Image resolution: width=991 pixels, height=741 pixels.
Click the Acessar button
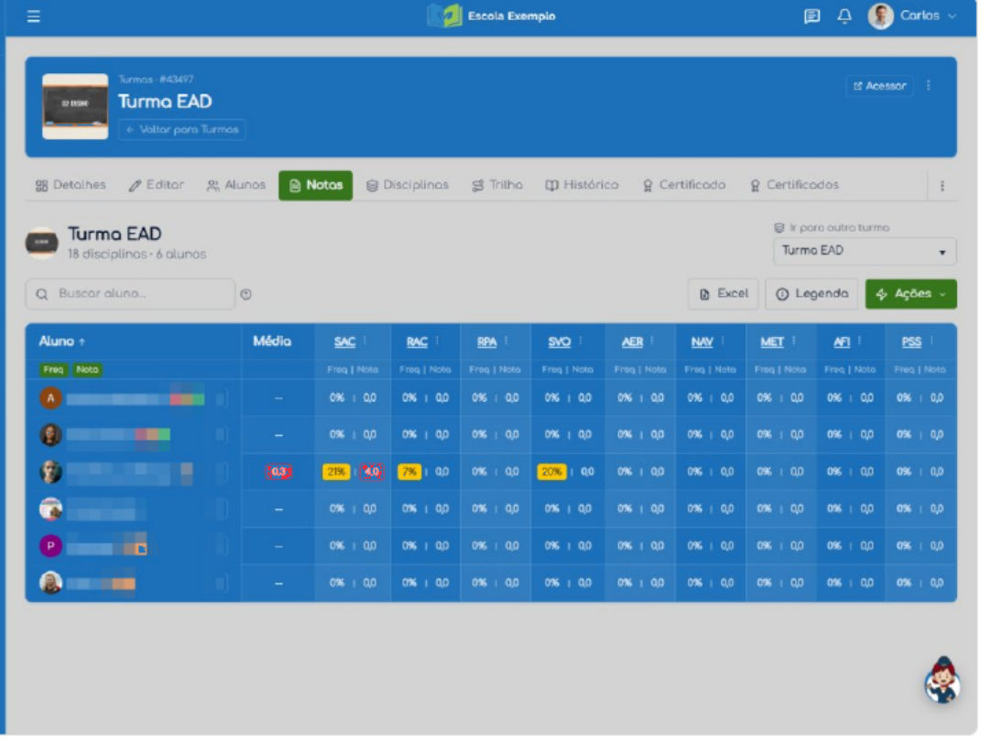point(879,86)
